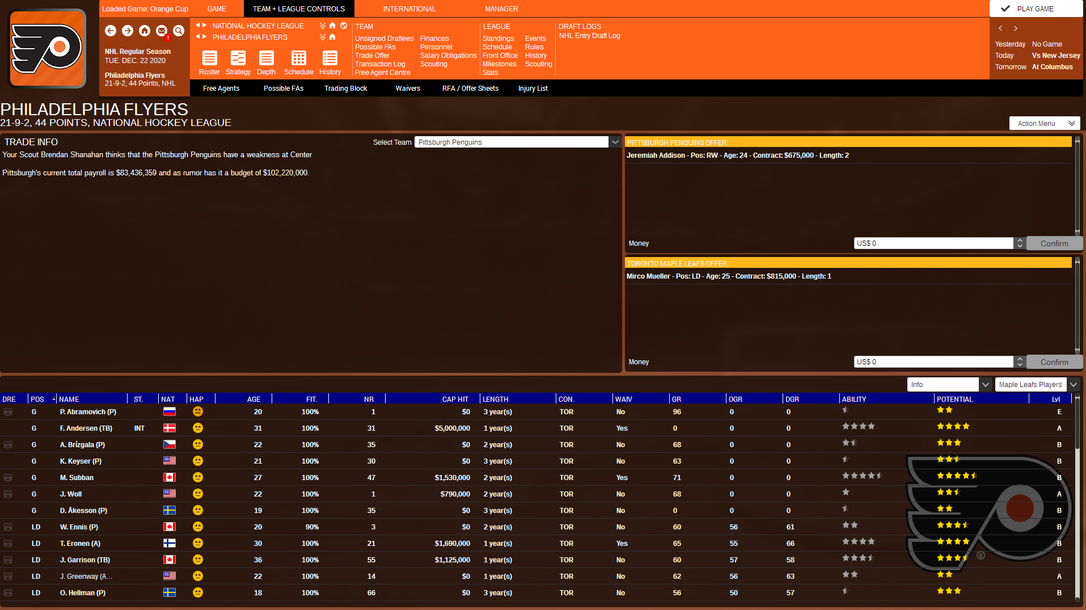Open the MANAGER tab

pyautogui.click(x=501, y=9)
